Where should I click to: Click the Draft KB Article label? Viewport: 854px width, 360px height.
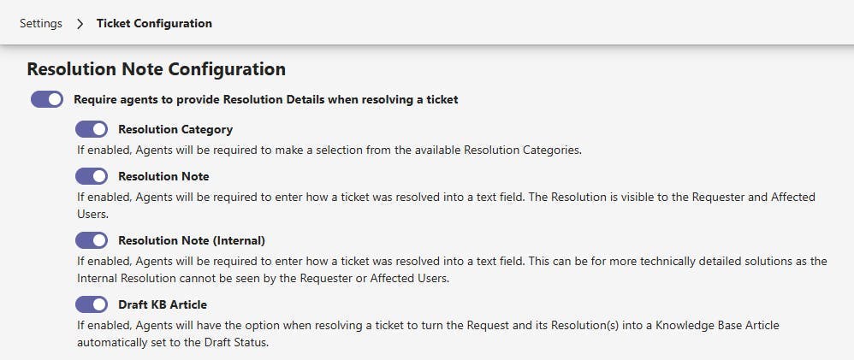click(163, 304)
